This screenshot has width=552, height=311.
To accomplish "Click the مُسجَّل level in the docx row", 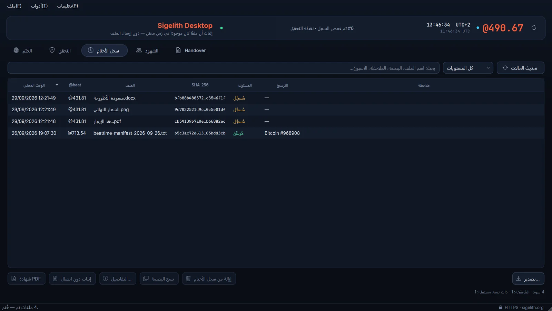I will click(x=239, y=98).
